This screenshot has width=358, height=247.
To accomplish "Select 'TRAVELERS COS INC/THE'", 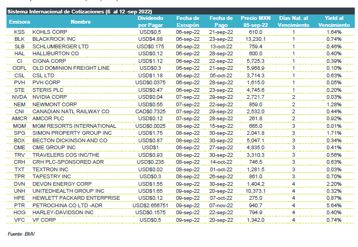I will [66, 155].
